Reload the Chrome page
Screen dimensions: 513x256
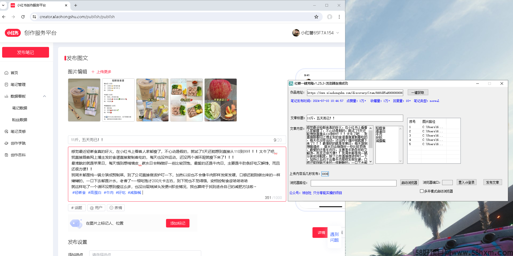pos(23,17)
